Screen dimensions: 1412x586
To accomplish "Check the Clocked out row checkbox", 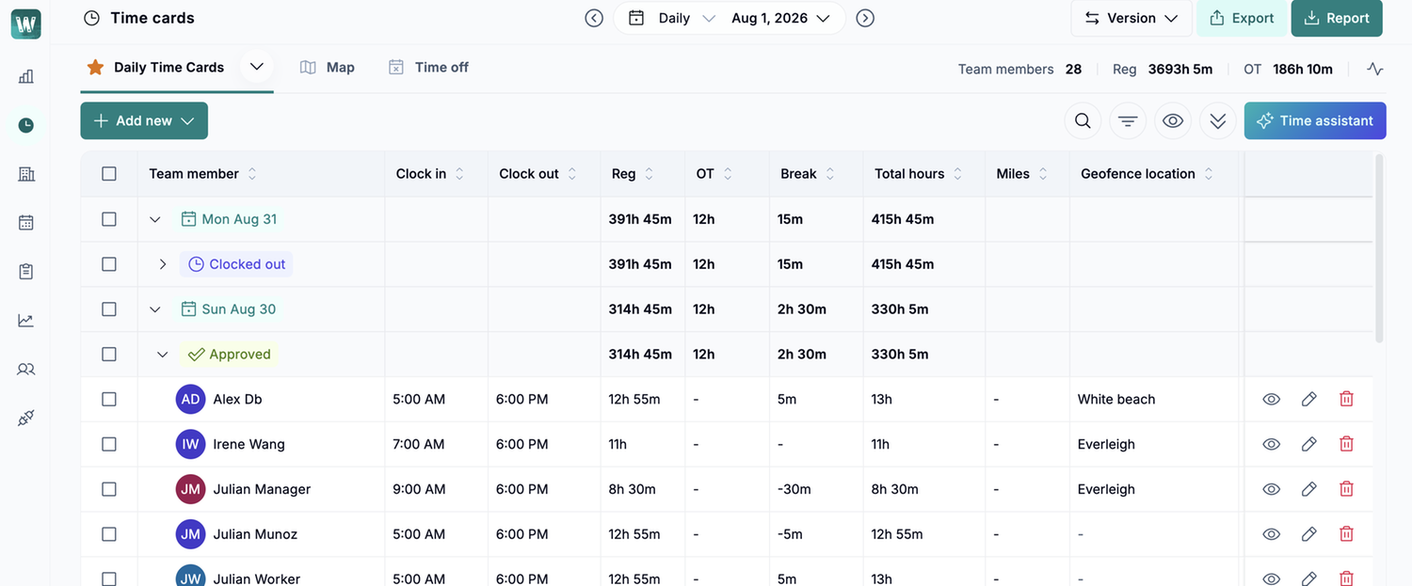I will pyautogui.click(x=109, y=264).
